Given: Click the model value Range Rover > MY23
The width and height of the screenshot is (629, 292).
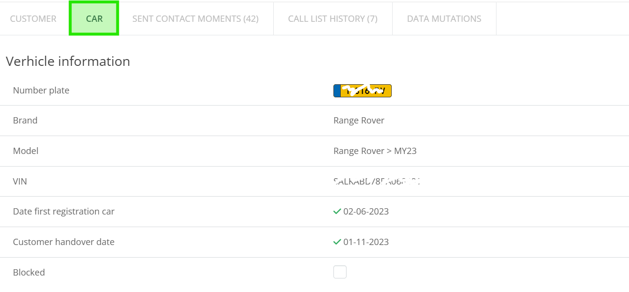Looking at the screenshot, I should pyautogui.click(x=375, y=151).
